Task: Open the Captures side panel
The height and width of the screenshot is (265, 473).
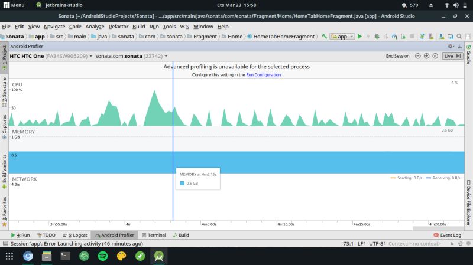Action: tap(4, 126)
